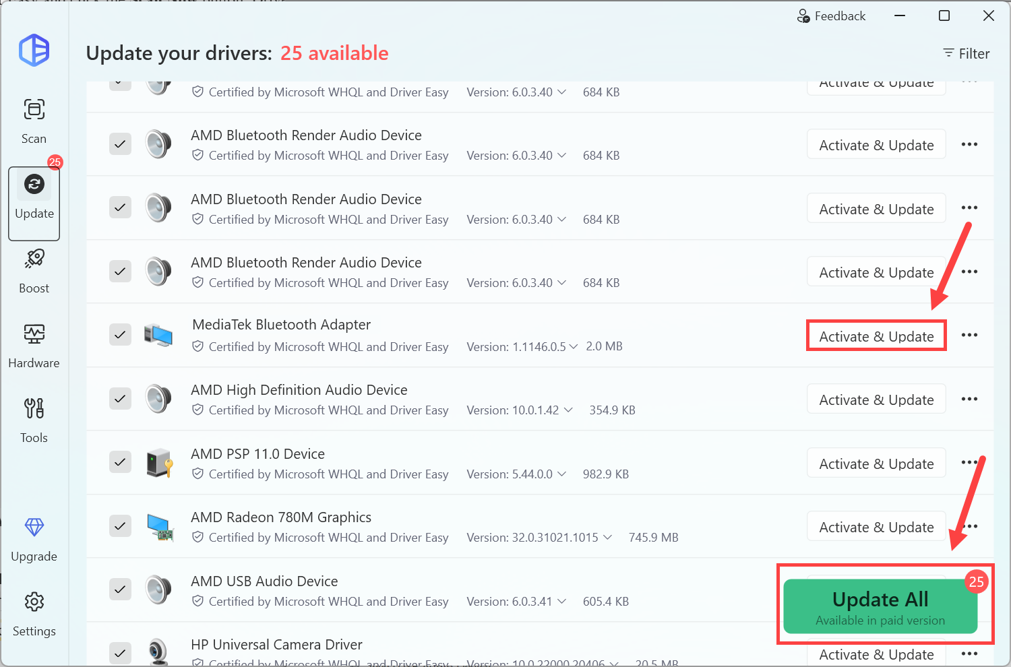1011x667 pixels.
Task: Select the 'AMD USB Audio Device' name
Action: (x=264, y=581)
